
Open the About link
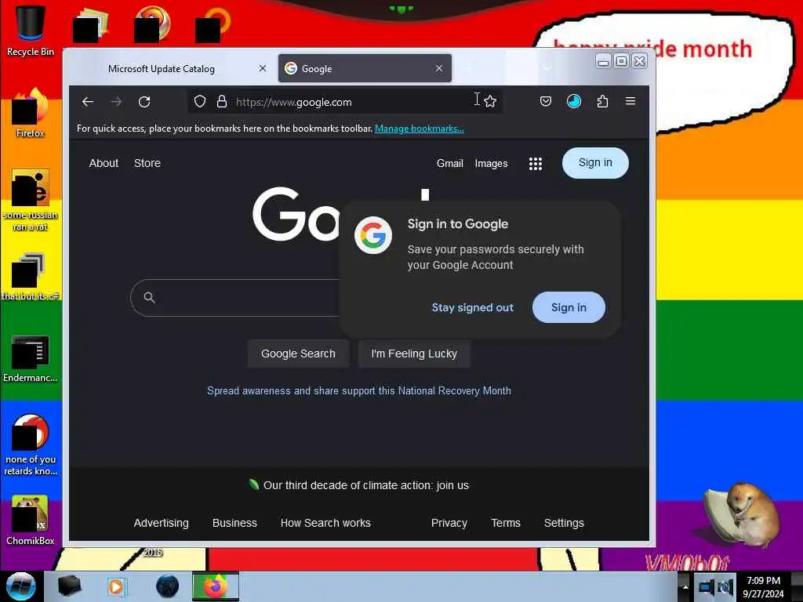[104, 163]
